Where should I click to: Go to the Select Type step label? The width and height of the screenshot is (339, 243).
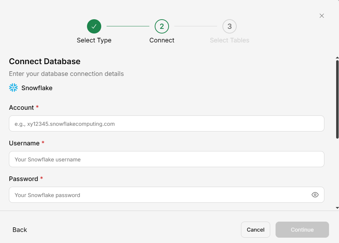coord(94,40)
